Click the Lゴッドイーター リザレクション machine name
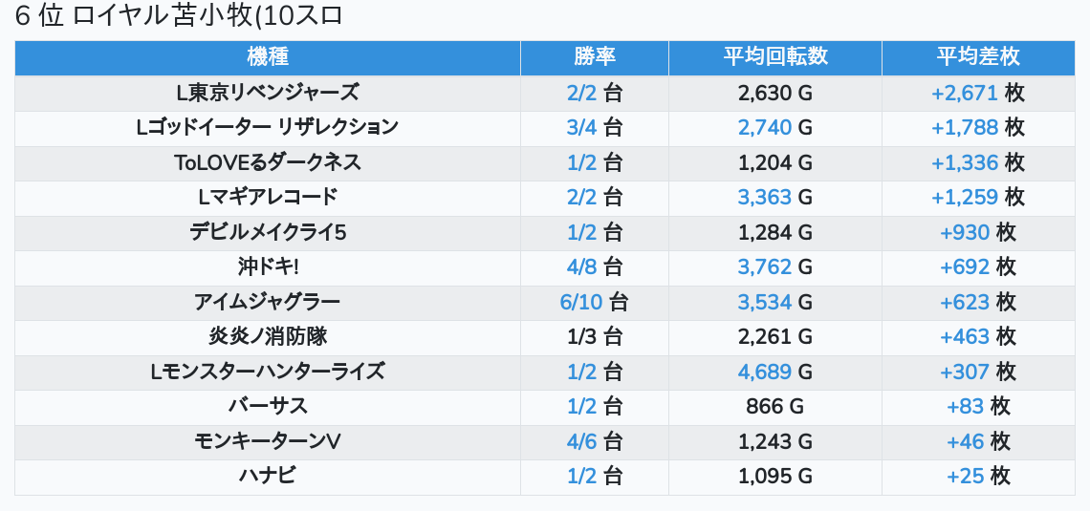Viewport: 1090px width, 511px height. (268, 127)
